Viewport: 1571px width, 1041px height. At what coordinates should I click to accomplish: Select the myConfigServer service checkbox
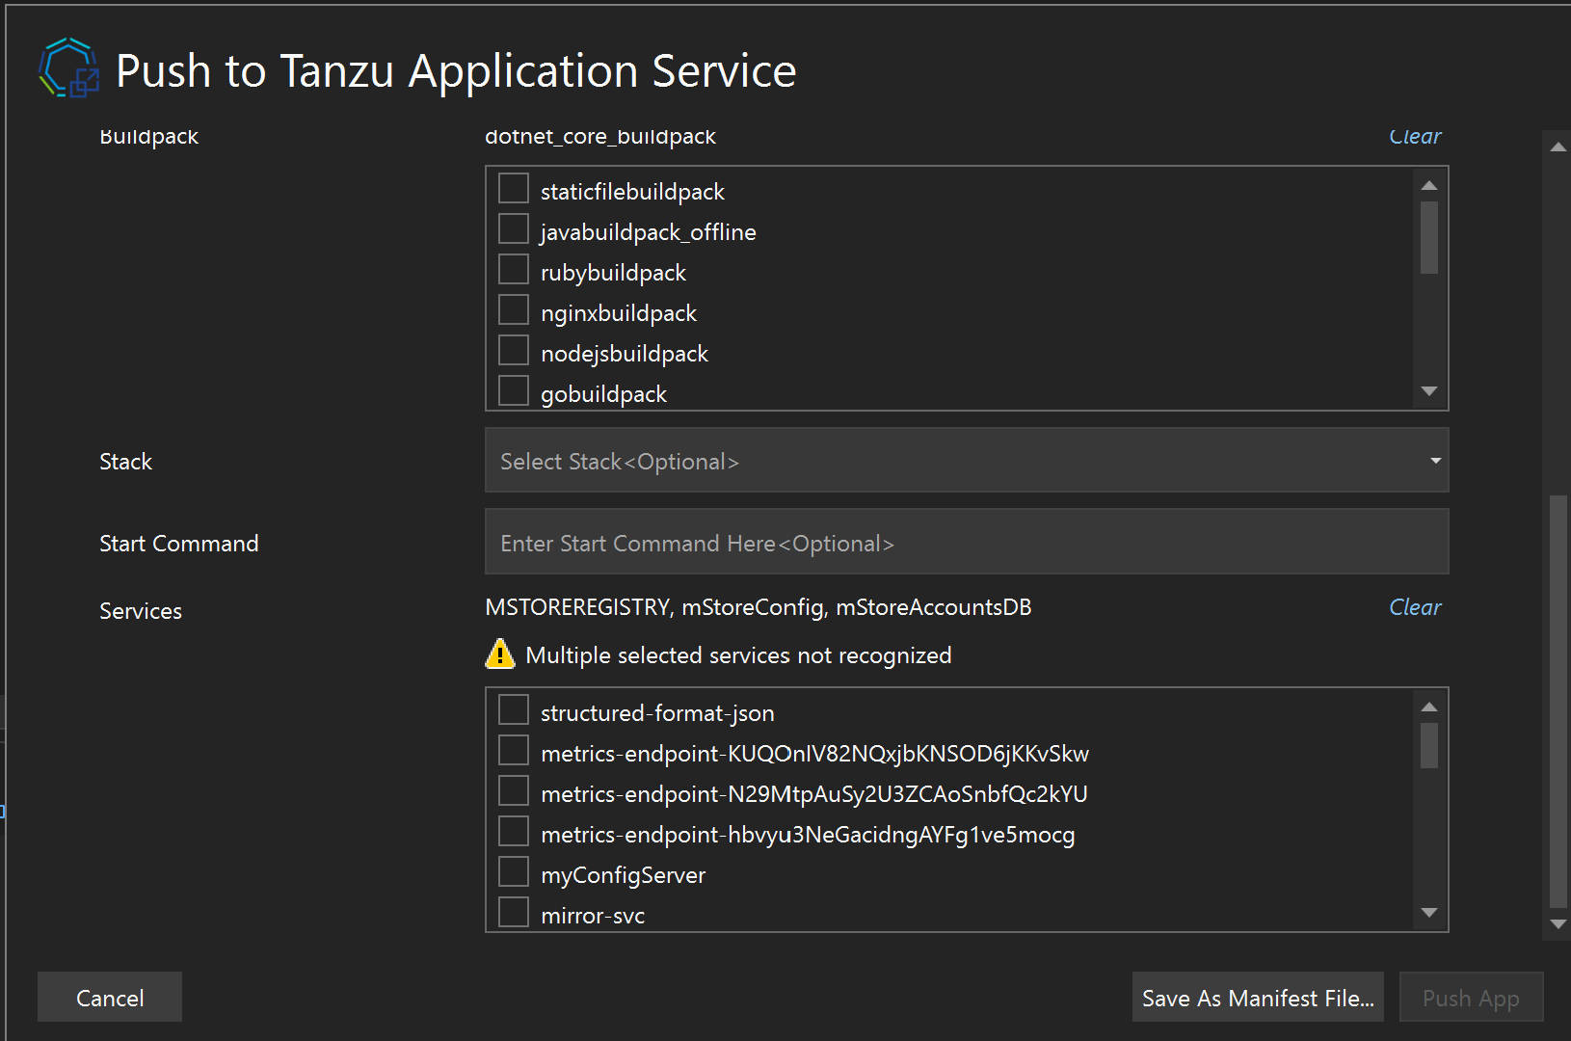tap(514, 872)
